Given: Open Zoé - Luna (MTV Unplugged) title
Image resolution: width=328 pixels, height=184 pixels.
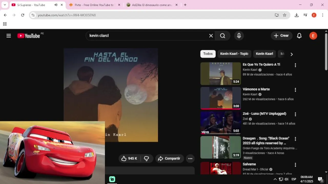Looking at the screenshot, I should (264, 114).
